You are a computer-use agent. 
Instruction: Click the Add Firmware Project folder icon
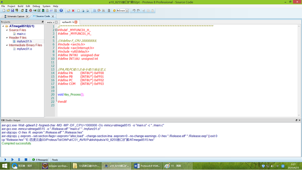click(x=68, y=11)
